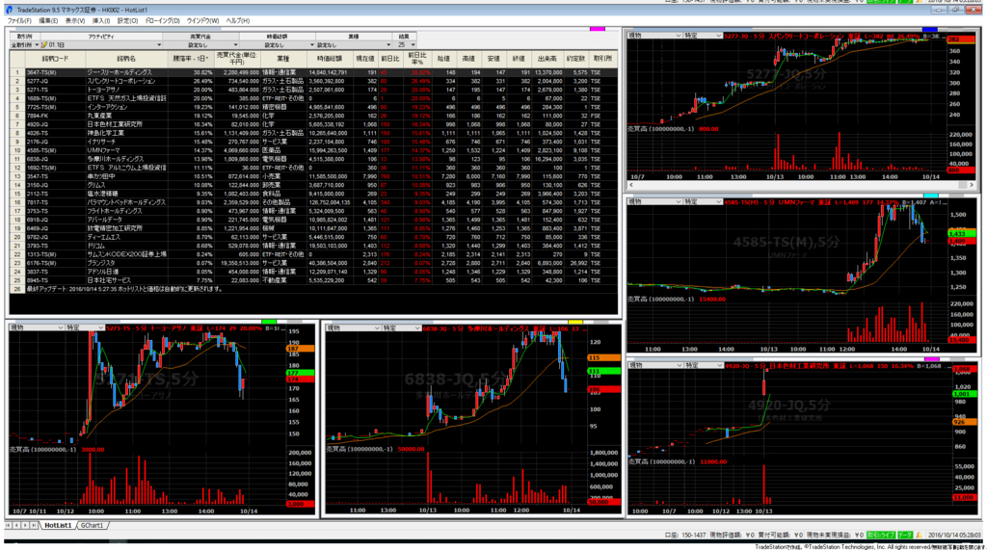Click the 4920-JQ chart title text
Screen dimensions: 987x550
click(837, 366)
